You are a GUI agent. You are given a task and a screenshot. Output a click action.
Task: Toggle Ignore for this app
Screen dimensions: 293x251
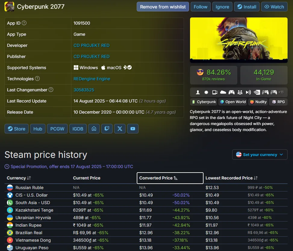coord(222,7)
